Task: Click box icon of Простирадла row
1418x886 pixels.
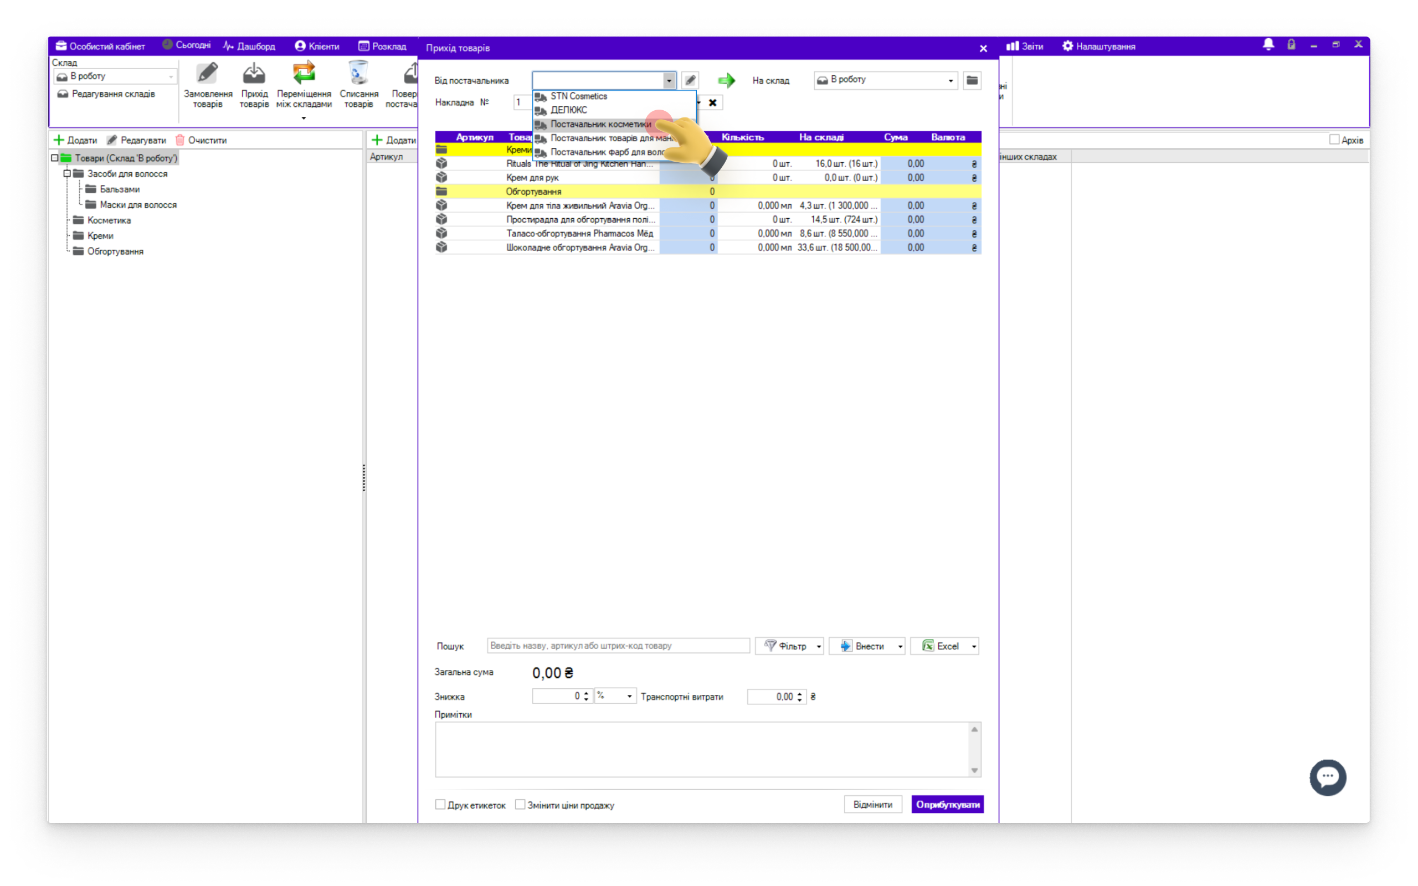Action: click(x=441, y=219)
